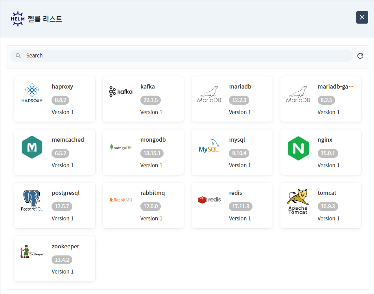Select the kafka chart name
The width and height of the screenshot is (374, 294).
click(x=147, y=87)
